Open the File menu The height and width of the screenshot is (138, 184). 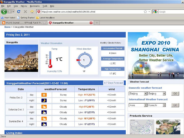(x=3, y=6)
